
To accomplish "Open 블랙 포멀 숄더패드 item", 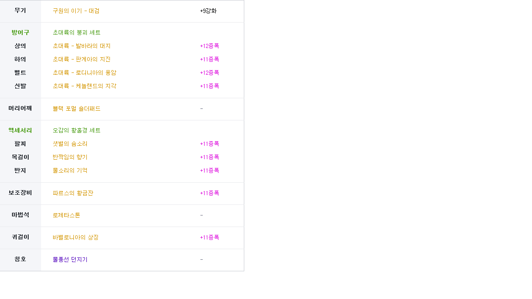I will (x=77, y=109).
